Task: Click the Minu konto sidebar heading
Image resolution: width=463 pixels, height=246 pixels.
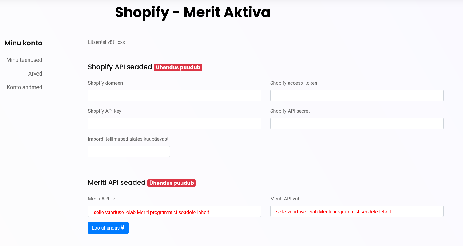Action: [x=23, y=43]
